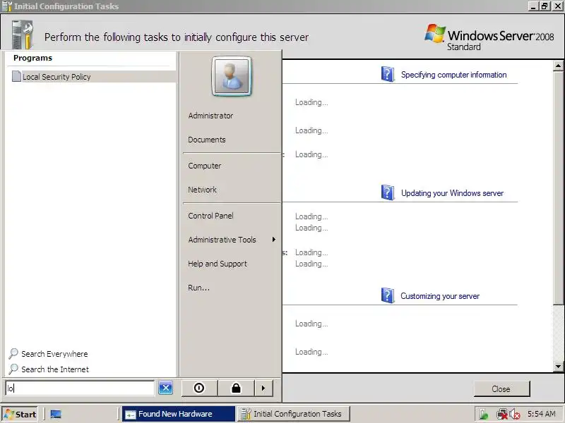This screenshot has width=565, height=423.
Task: Open Updating your Windows server help link
Action: [452, 193]
